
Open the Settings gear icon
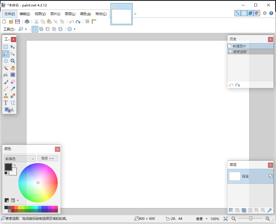coord(265,13)
